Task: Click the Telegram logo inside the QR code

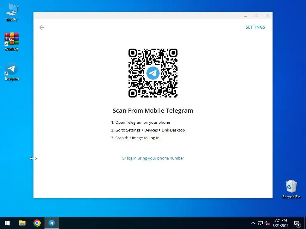Action: (x=153, y=73)
